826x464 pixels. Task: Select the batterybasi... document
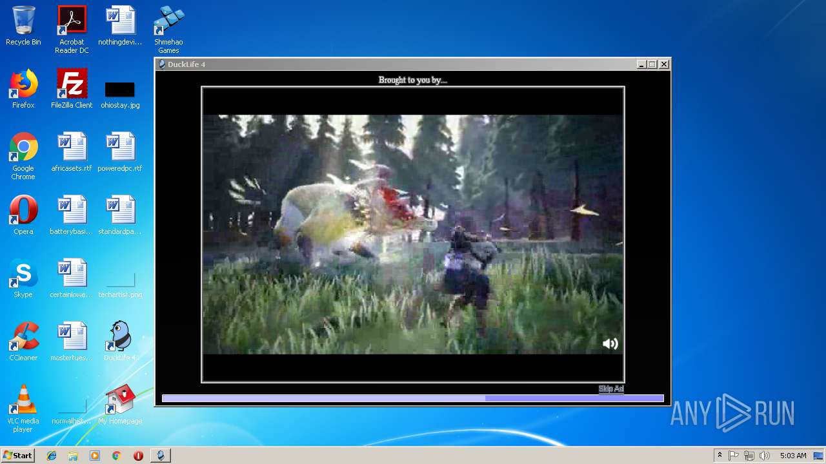(x=72, y=215)
